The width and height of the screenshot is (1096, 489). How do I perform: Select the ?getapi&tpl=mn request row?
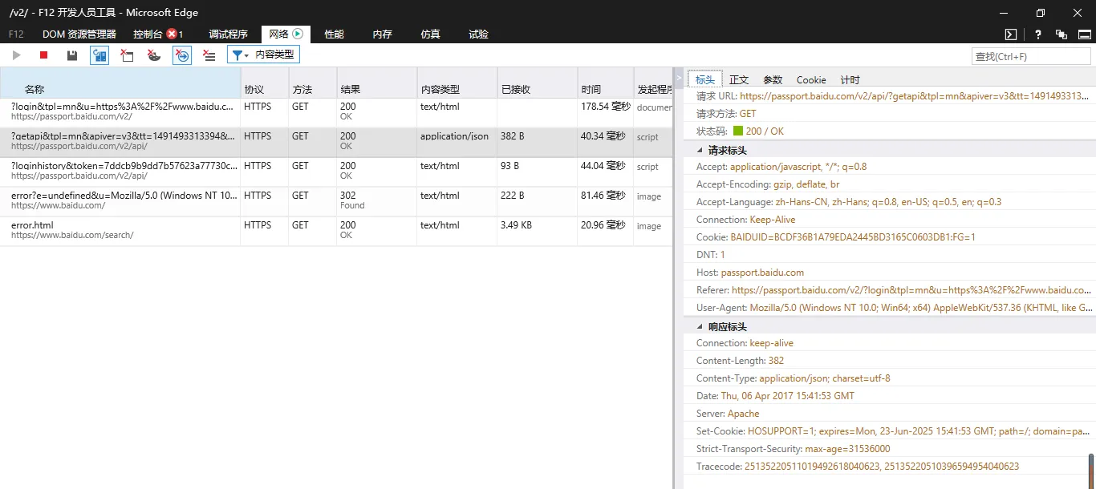[336, 142]
